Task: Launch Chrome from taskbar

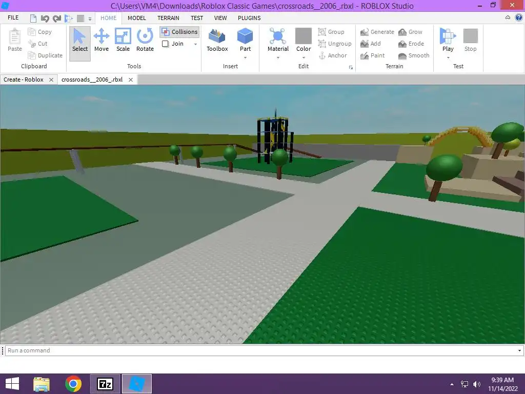Action: (x=73, y=384)
